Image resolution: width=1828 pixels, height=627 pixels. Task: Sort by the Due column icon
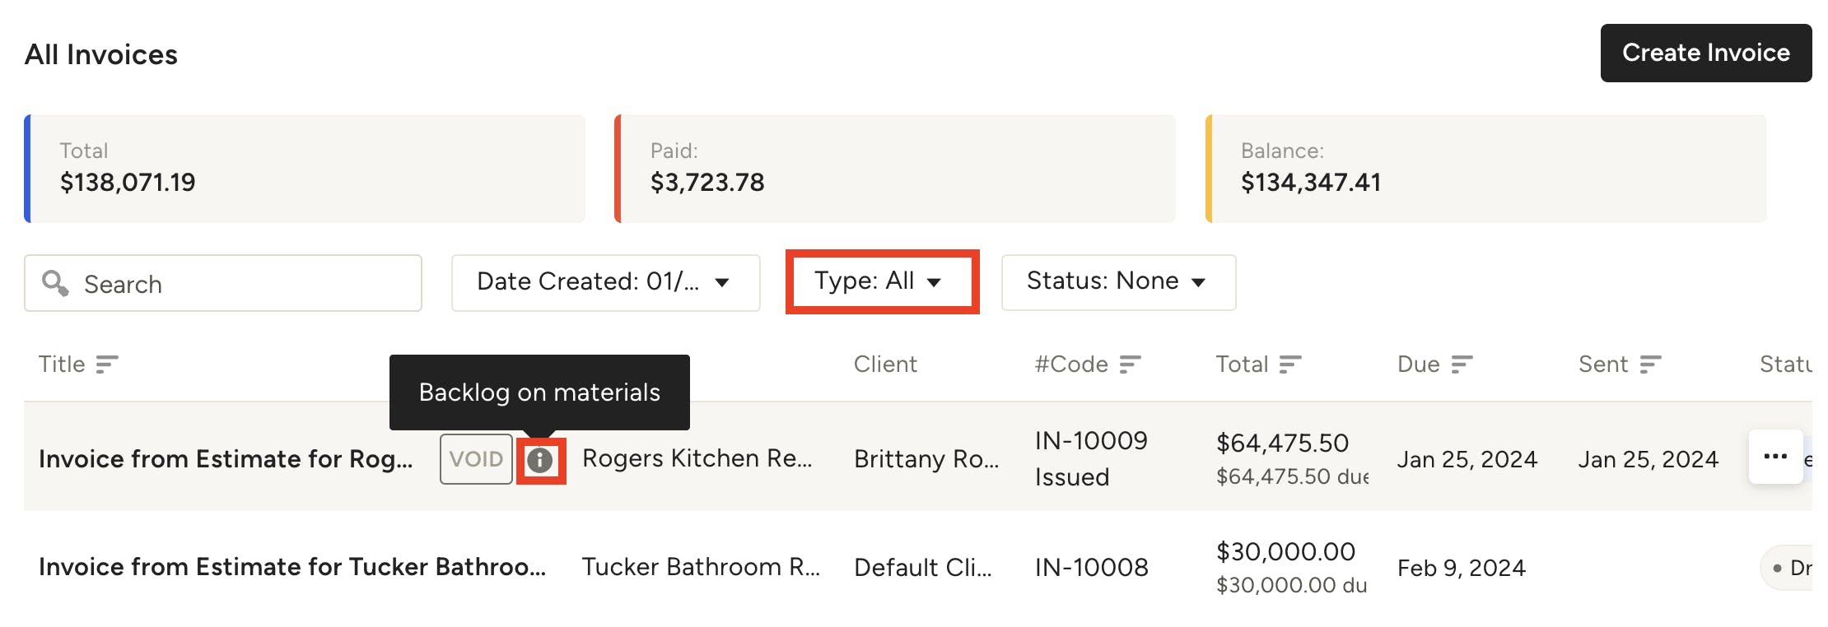pos(1463,363)
